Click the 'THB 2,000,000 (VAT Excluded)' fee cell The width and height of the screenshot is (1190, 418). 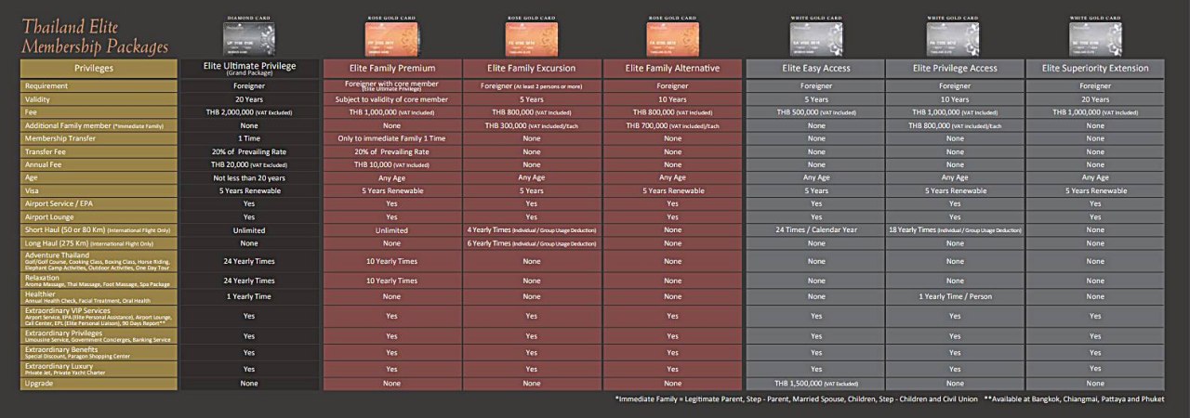point(249,111)
